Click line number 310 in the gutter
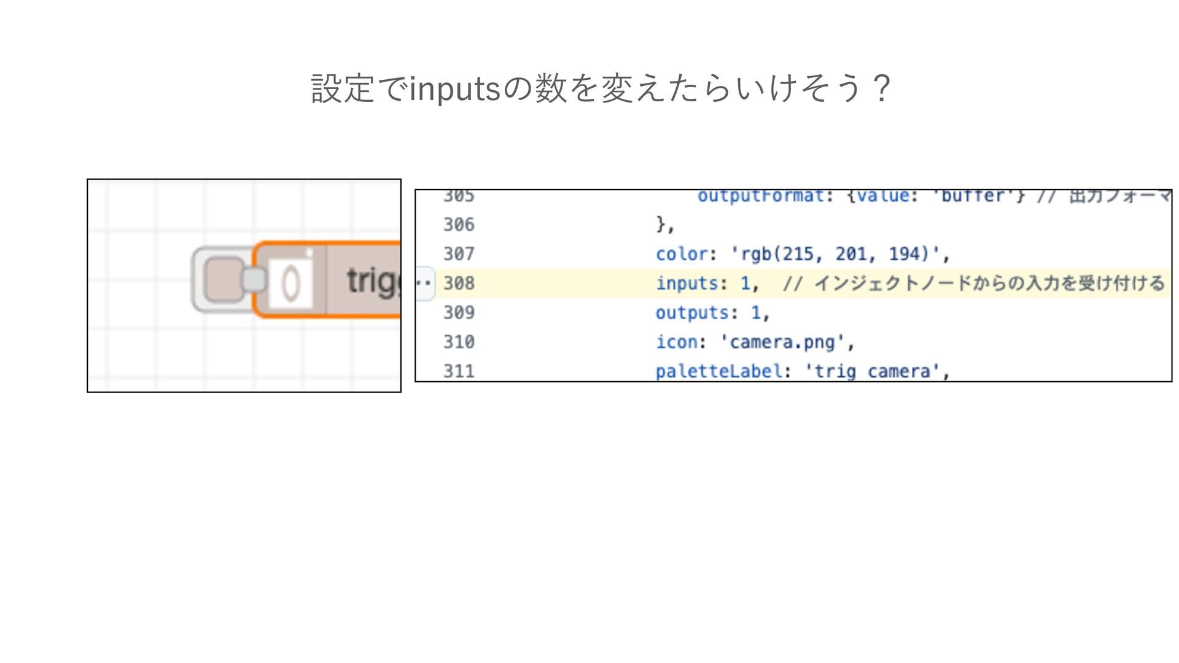Screen dimensions: 1179x663 click(459, 342)
